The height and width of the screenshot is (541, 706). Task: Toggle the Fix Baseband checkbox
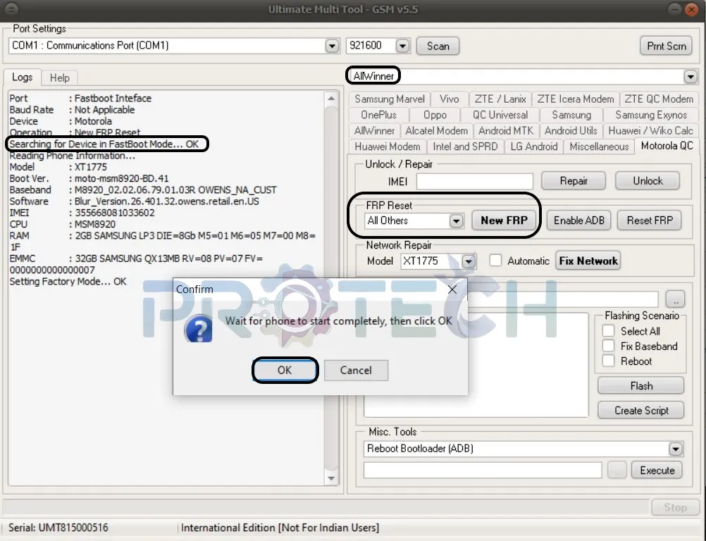(x=608, y=346)
